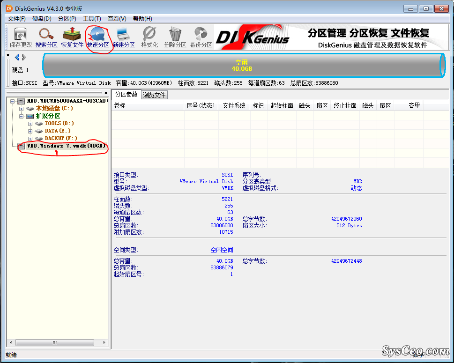Switch to the 分区参数 tab
The height and width of the screenshot is (363, 454).
pyautogui.click(x=126, y=94)
